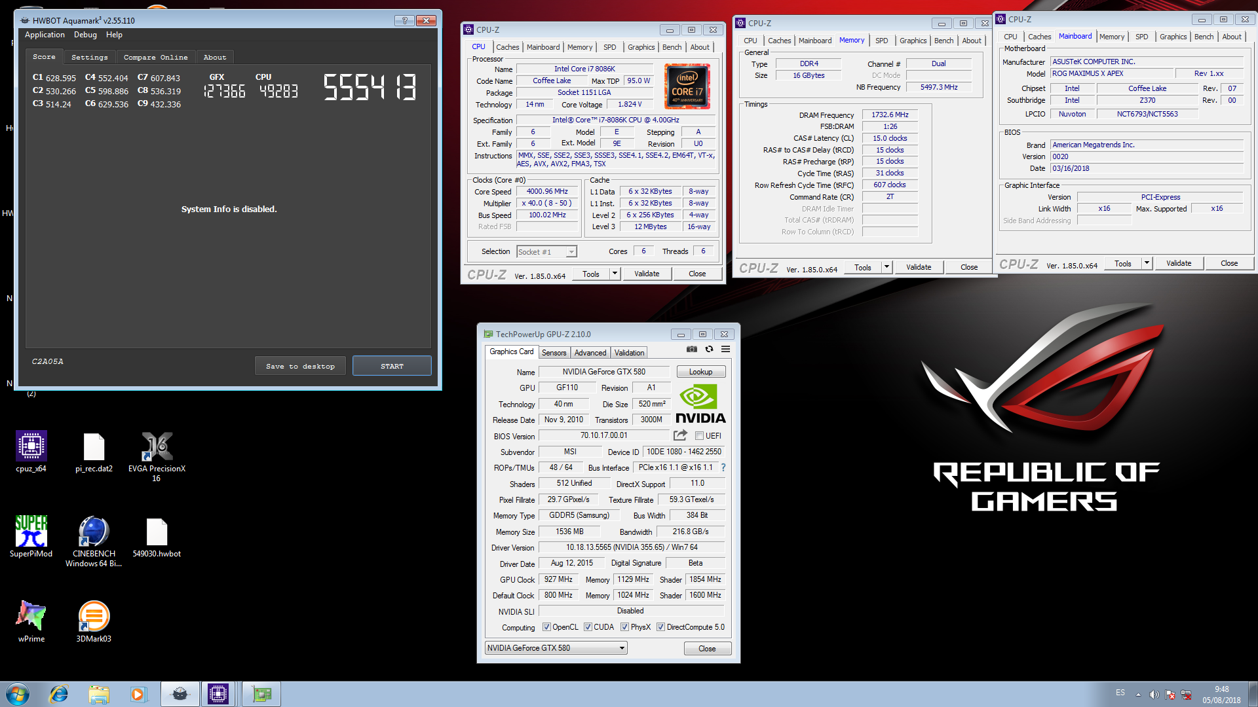Open the Sensors tab in GPU-Z
Screen dimensions: 1258x707
554,353
